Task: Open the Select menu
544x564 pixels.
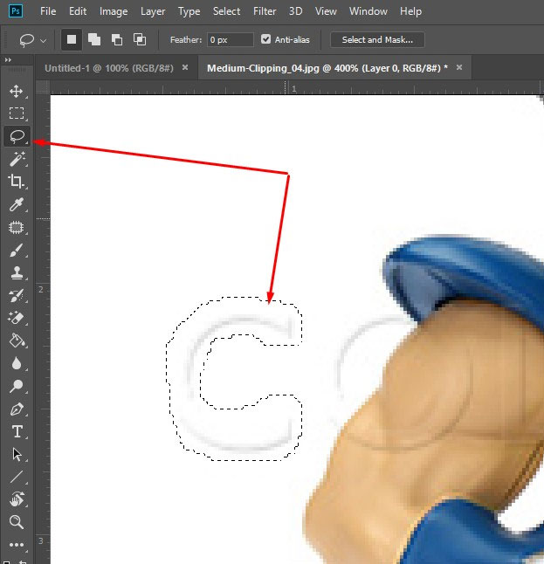Action: tap(226, 11)
